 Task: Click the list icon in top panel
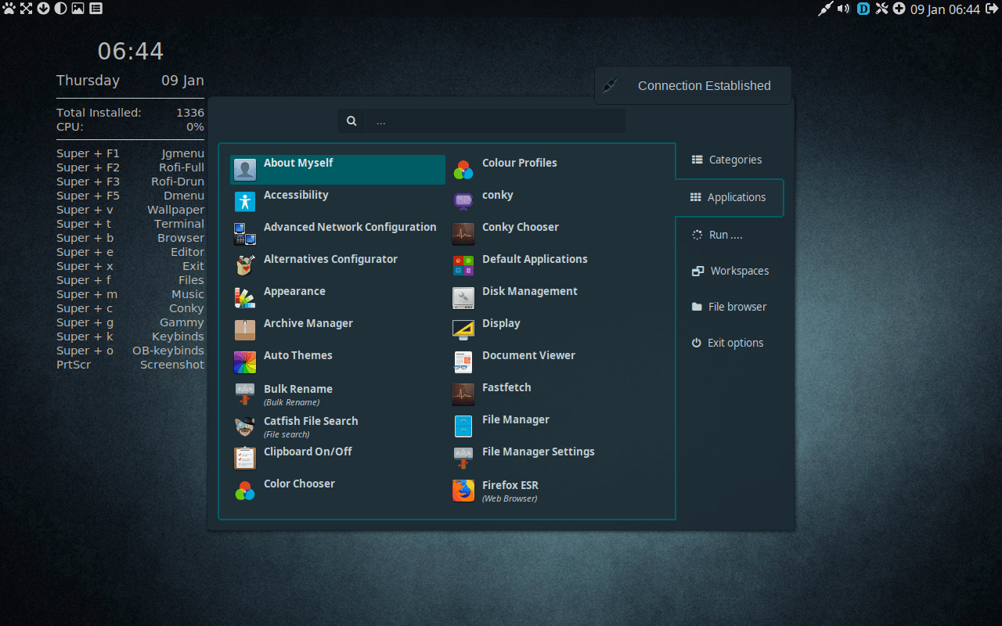pyautogui.click(x=96, y=9)
